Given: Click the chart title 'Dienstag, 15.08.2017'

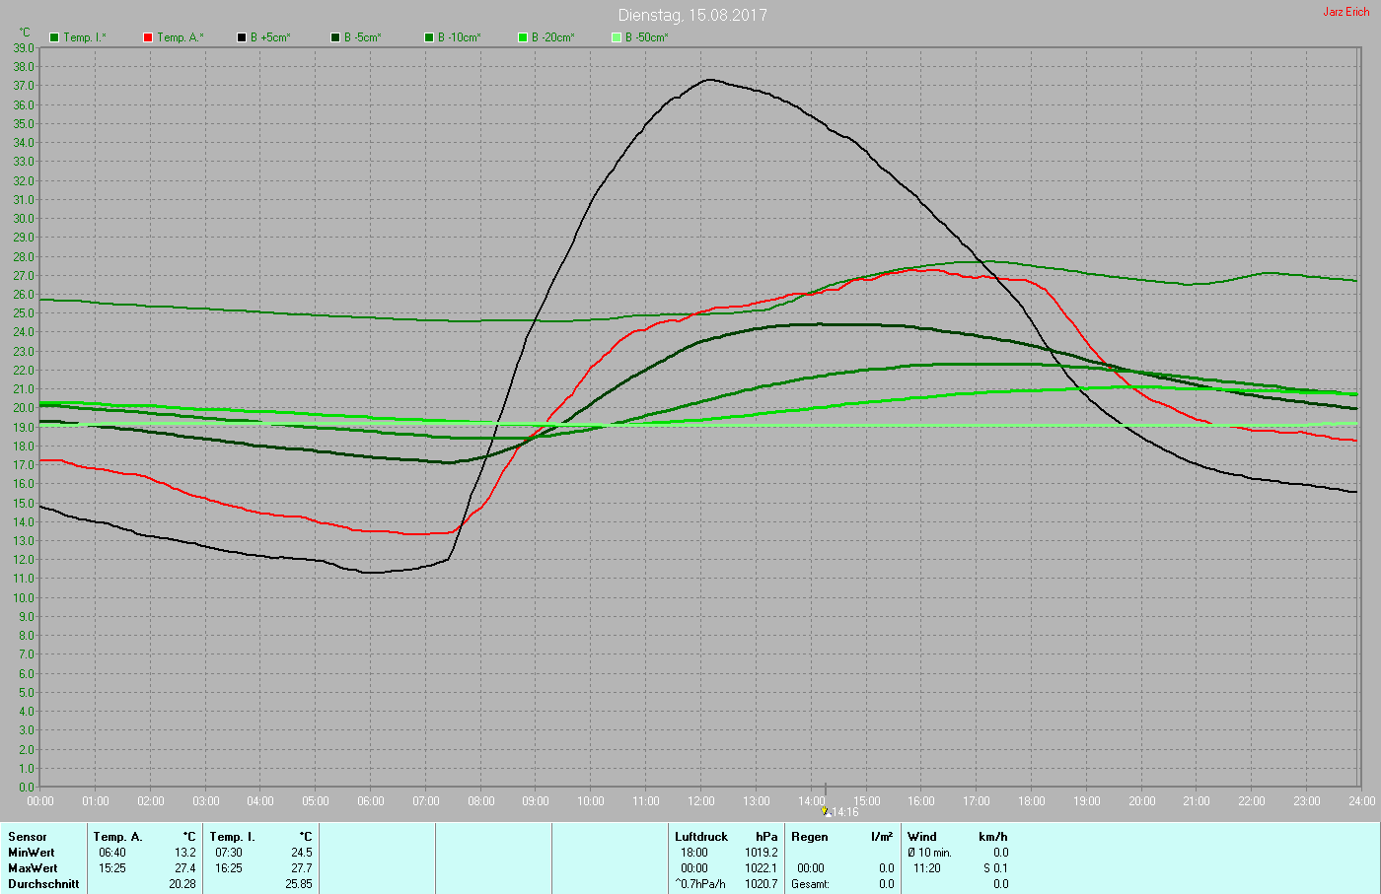Looking at the screenshot, I should 692,15.
